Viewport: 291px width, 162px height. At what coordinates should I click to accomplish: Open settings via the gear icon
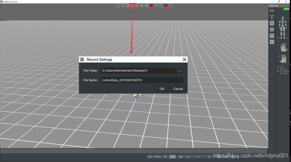click(272, 29)
